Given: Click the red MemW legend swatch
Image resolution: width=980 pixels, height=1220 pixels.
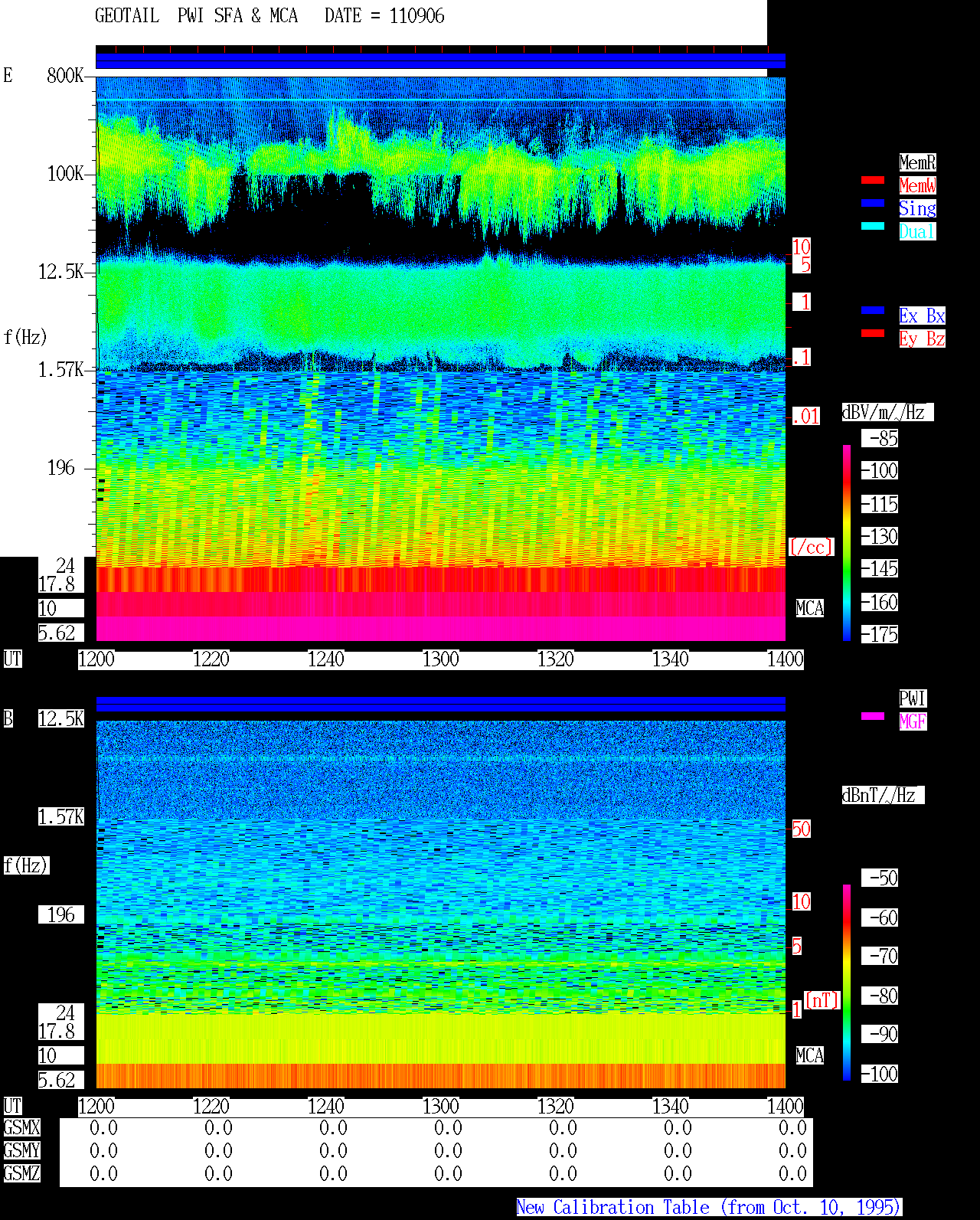Looking at the screenshot, I should [873, 181].
